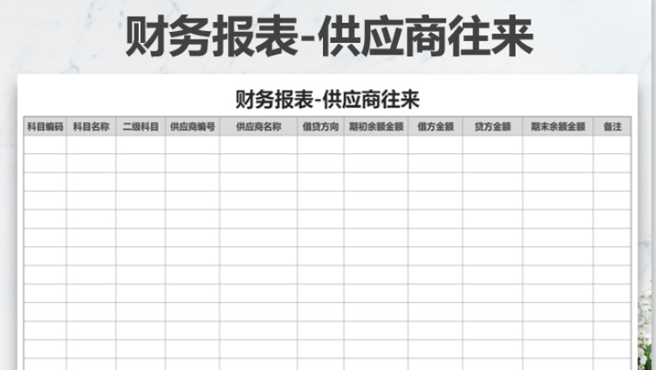This screenshot has width=656, height=370.
Task: Click the 二级科目 column header
Action: [140, 126]
